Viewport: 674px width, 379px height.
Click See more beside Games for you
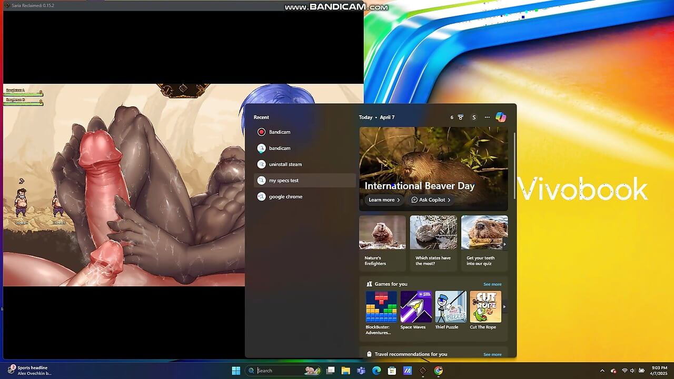click(492, 284)
